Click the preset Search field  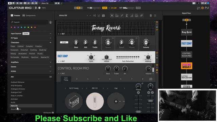[29, 22]
